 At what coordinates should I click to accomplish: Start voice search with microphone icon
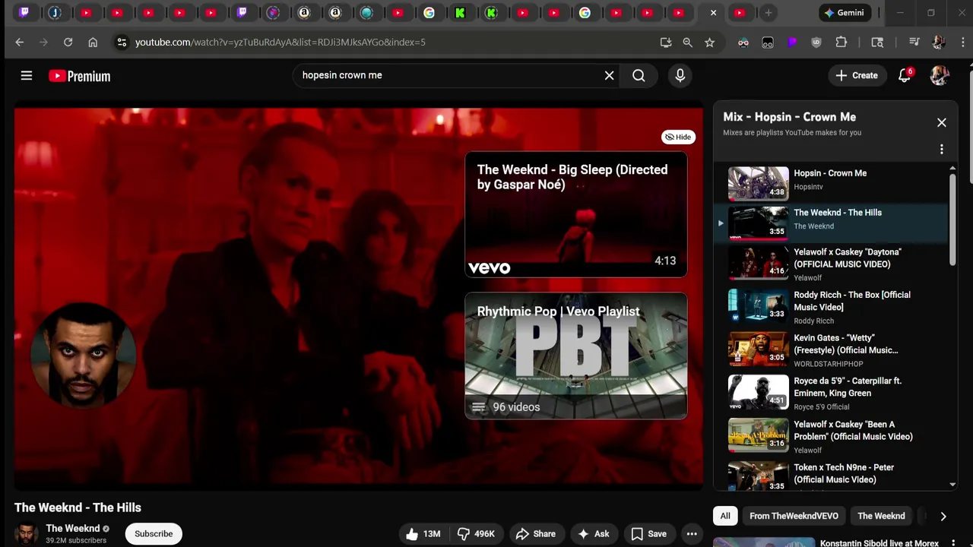(x=680, y=75)
